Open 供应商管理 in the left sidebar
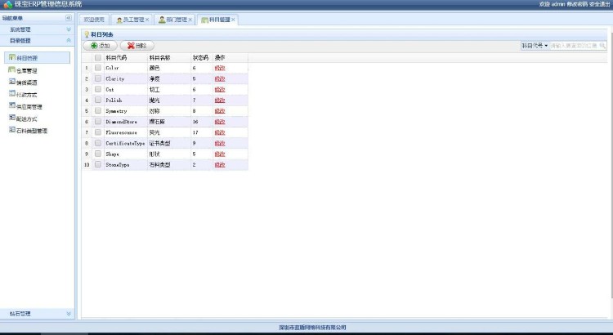Viewport: 613px width, 335px height. coord(29,106)
